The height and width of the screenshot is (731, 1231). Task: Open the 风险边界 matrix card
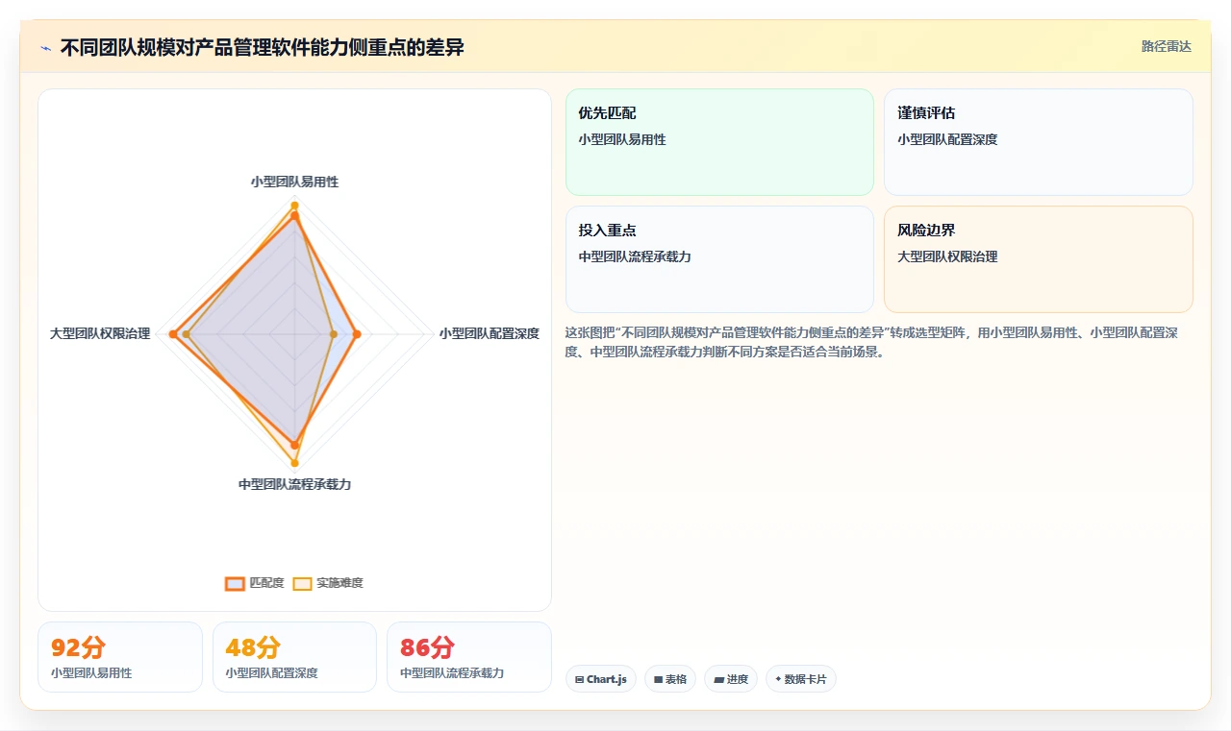[x=1039, y=259]
